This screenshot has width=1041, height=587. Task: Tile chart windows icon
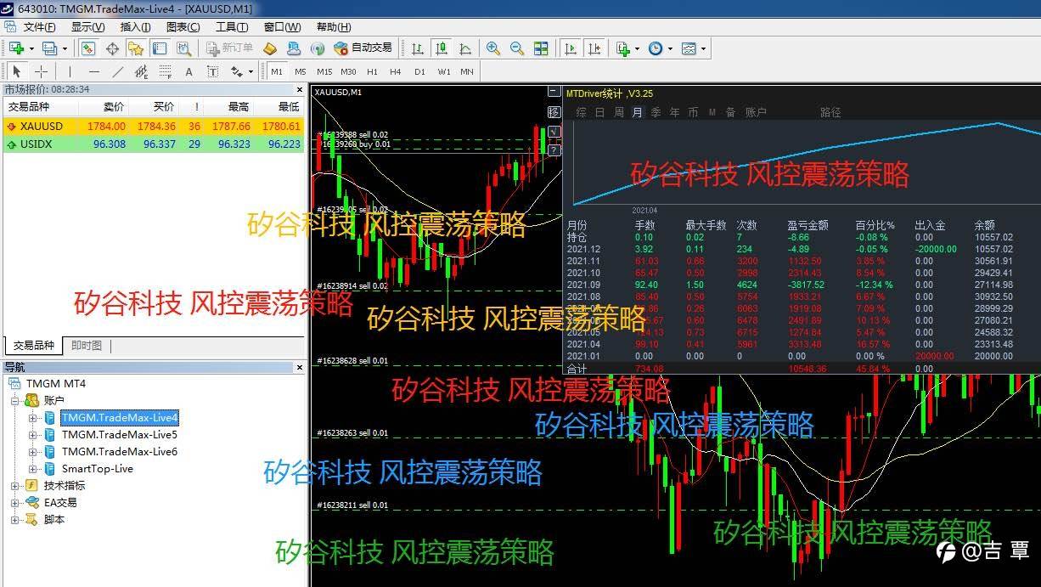(541, 48)
